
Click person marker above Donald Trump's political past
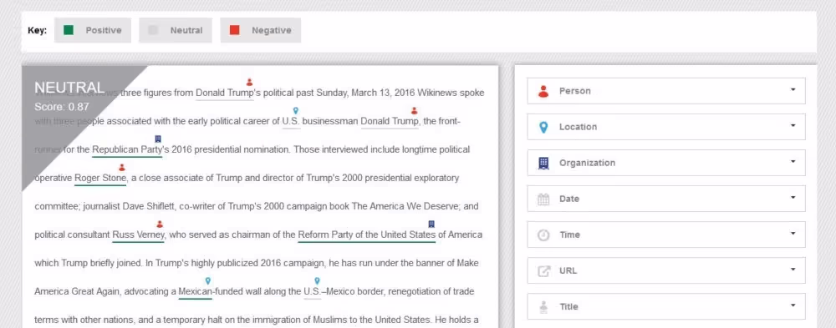tap(249, 82)
